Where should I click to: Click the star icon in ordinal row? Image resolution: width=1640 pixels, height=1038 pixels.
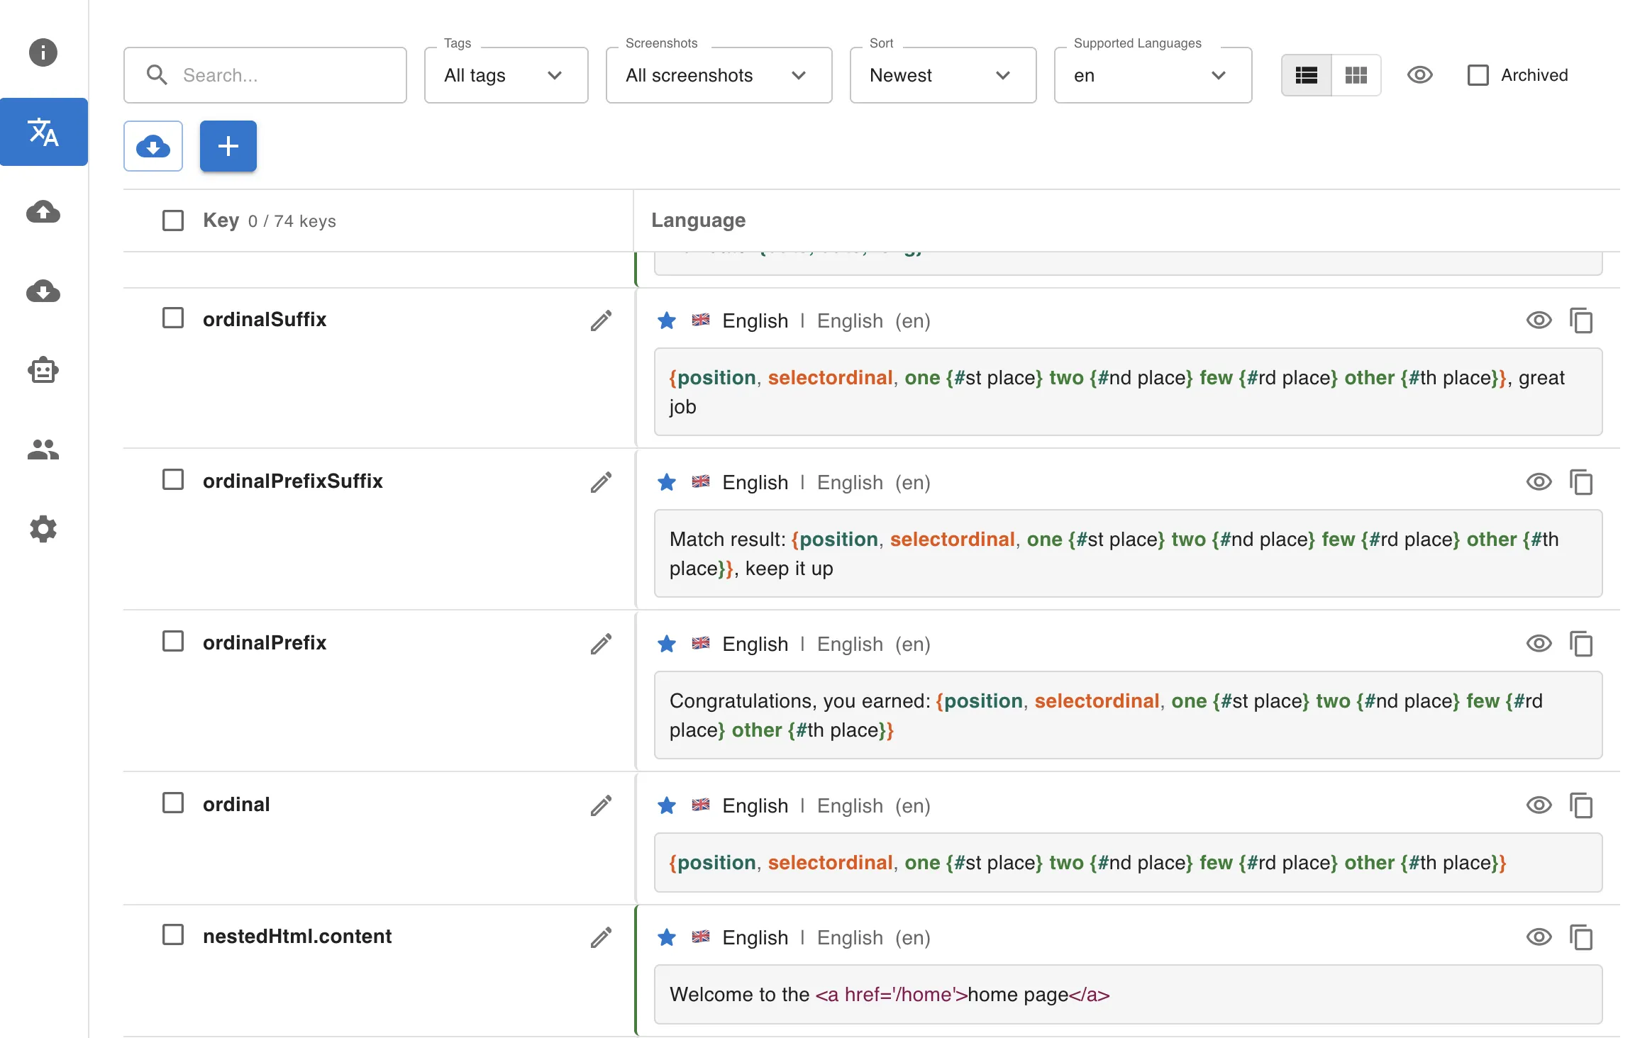[x=667, y=805]
